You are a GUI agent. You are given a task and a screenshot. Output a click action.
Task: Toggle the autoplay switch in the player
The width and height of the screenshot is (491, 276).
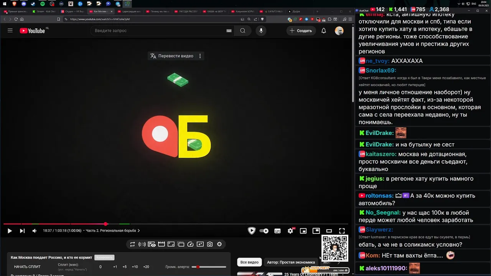point(264,231)
